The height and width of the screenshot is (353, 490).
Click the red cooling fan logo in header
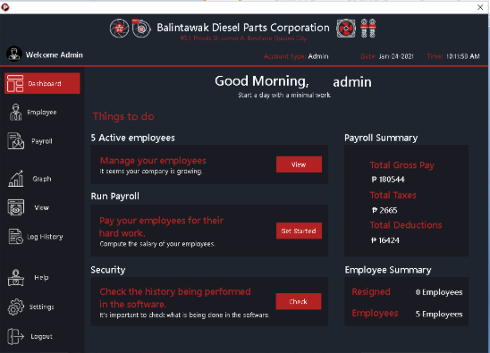point(346,29)
